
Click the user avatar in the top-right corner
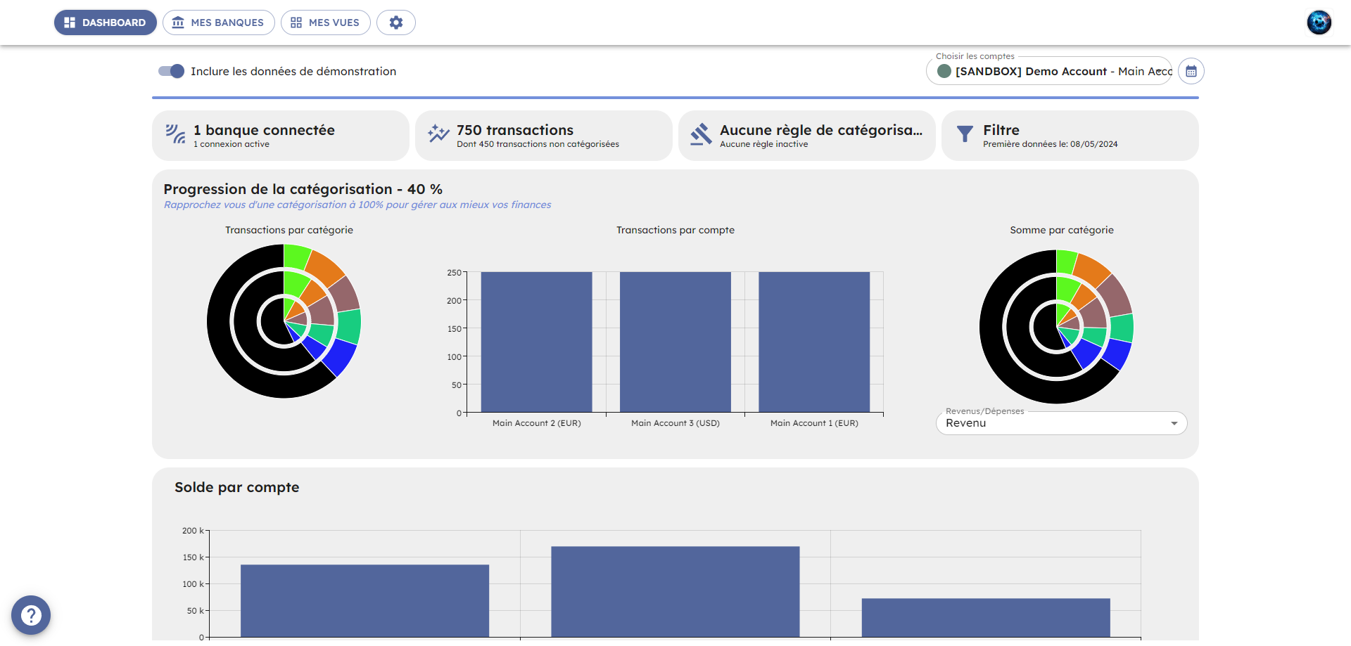(x=1319, y=22)
